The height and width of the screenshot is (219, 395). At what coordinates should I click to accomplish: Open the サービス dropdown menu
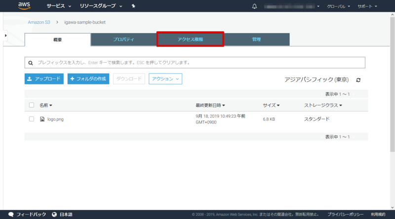59,6
